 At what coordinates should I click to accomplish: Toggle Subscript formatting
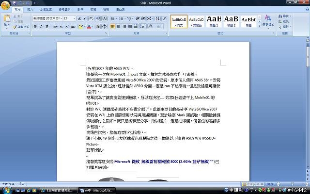point(61,27)
